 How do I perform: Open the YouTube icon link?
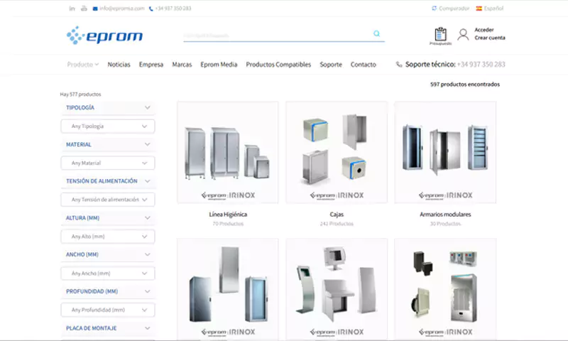(84, 9)
